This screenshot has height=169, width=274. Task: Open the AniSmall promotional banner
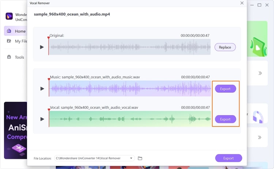(16, 130)
